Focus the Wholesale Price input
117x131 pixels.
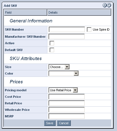[67, 110]
